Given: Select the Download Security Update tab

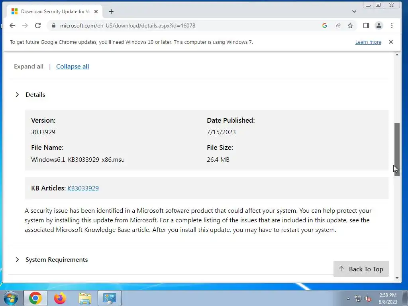Looking at the screenshot, I should tap(55, 12).
